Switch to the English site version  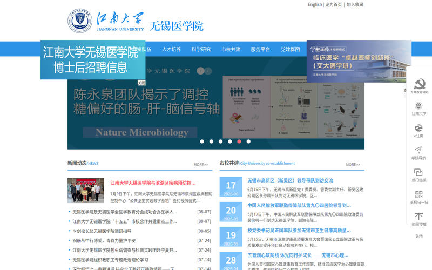pyautogui.click(x=315, y=4)
